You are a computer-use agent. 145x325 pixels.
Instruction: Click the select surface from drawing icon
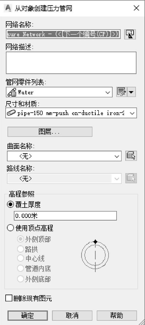(x=131, y=156)
